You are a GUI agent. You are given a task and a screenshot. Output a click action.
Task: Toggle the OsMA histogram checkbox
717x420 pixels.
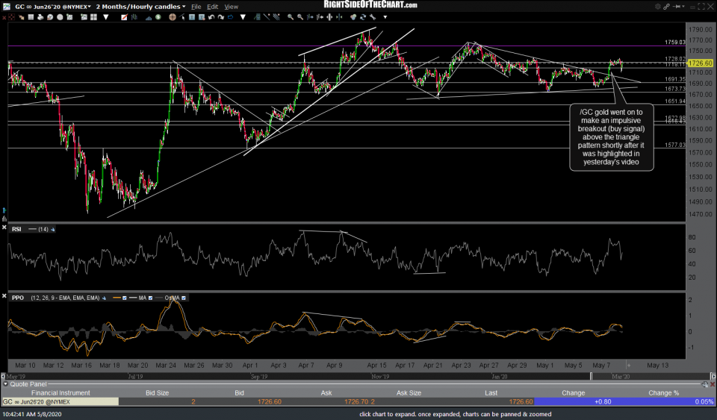[x=184, y=298]
